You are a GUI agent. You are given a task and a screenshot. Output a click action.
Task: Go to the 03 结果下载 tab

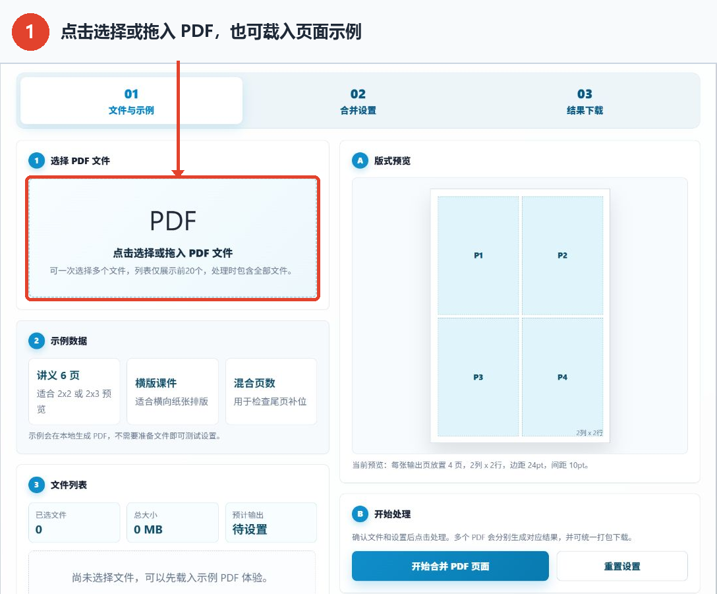pyautogui.click(x=585, y=101)
